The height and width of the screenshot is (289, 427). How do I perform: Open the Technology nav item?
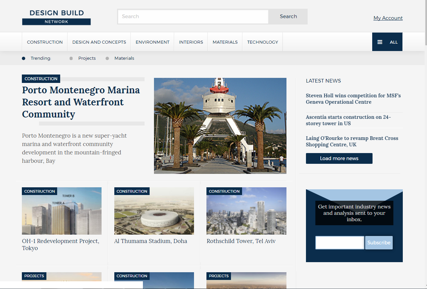coord(263,42)
